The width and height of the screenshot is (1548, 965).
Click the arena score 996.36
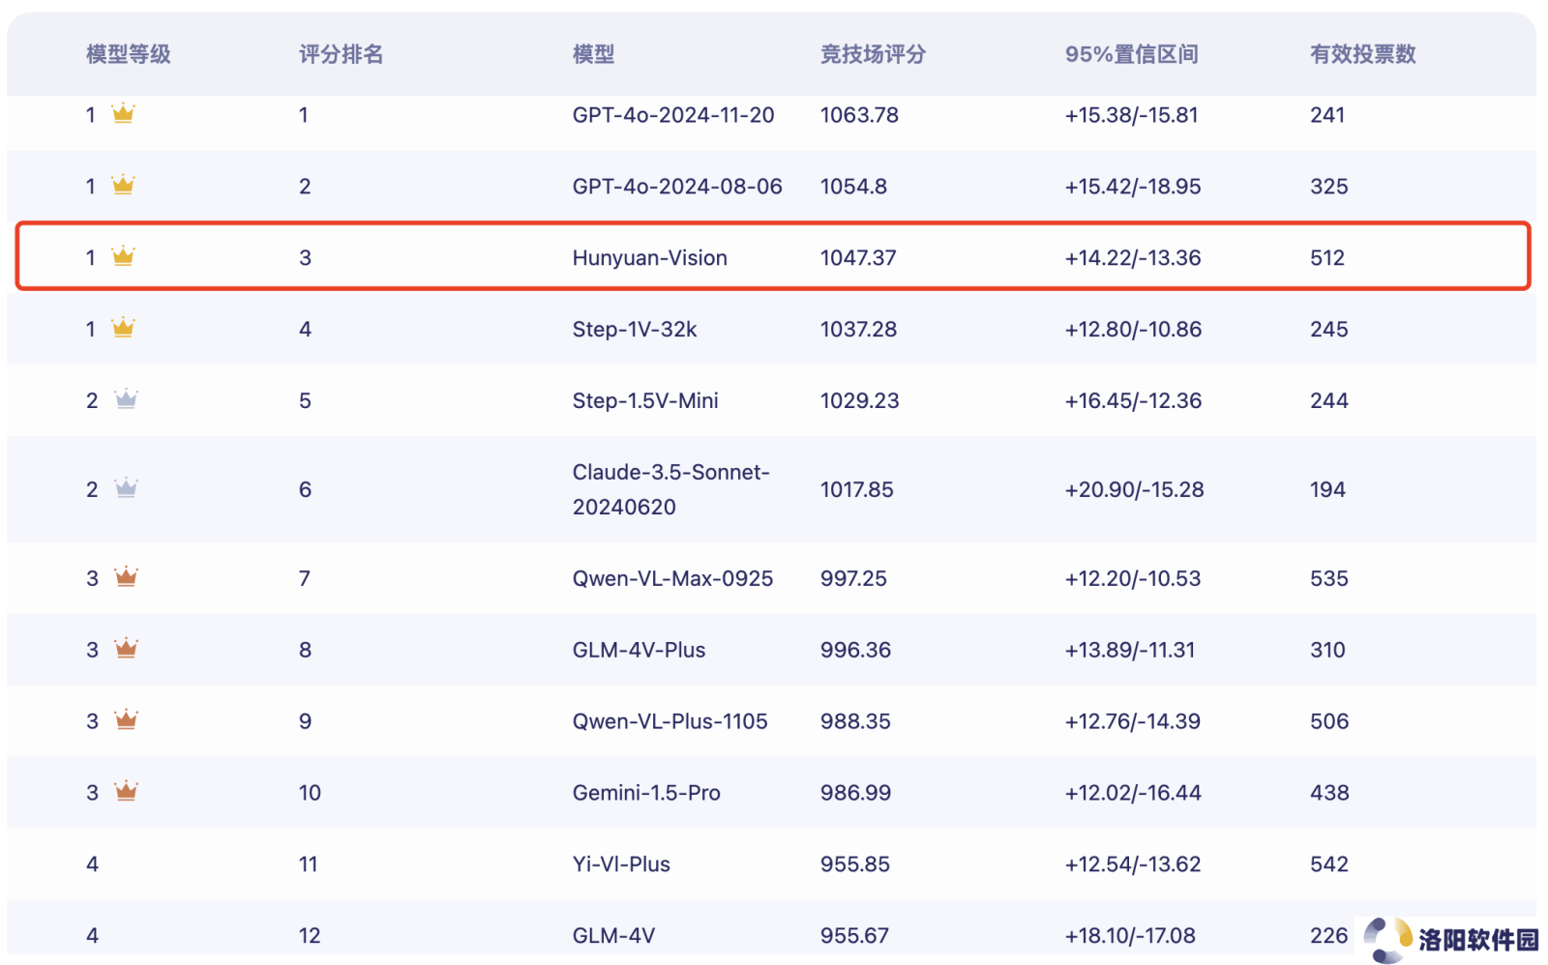[855, 651]
